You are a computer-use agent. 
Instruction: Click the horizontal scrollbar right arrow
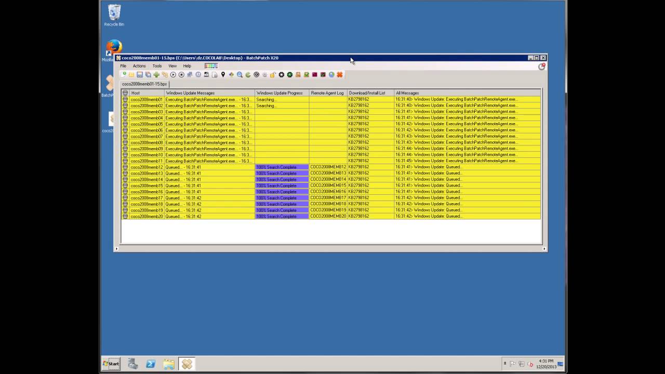[x=544, y=249]
